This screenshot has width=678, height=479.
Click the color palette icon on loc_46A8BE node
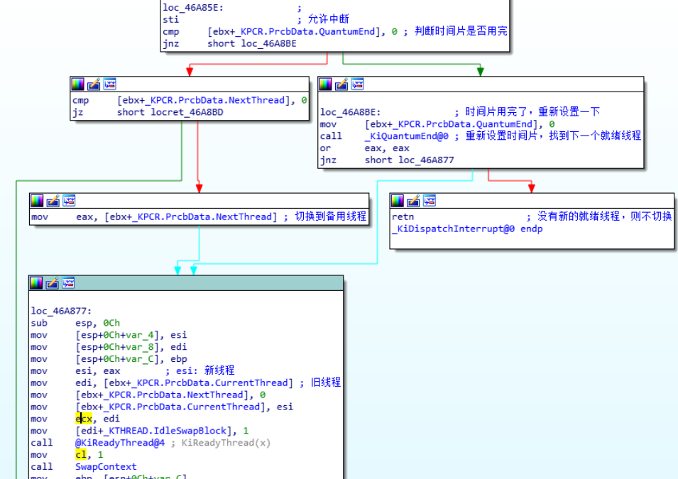click(326, 83)
